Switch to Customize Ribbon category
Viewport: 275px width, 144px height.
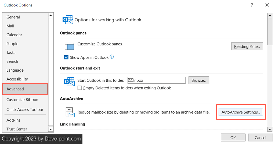[x=22, y=100]
